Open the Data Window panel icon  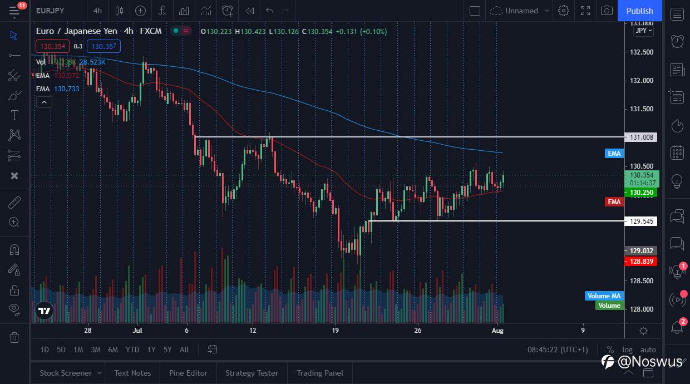click(677, 97)
